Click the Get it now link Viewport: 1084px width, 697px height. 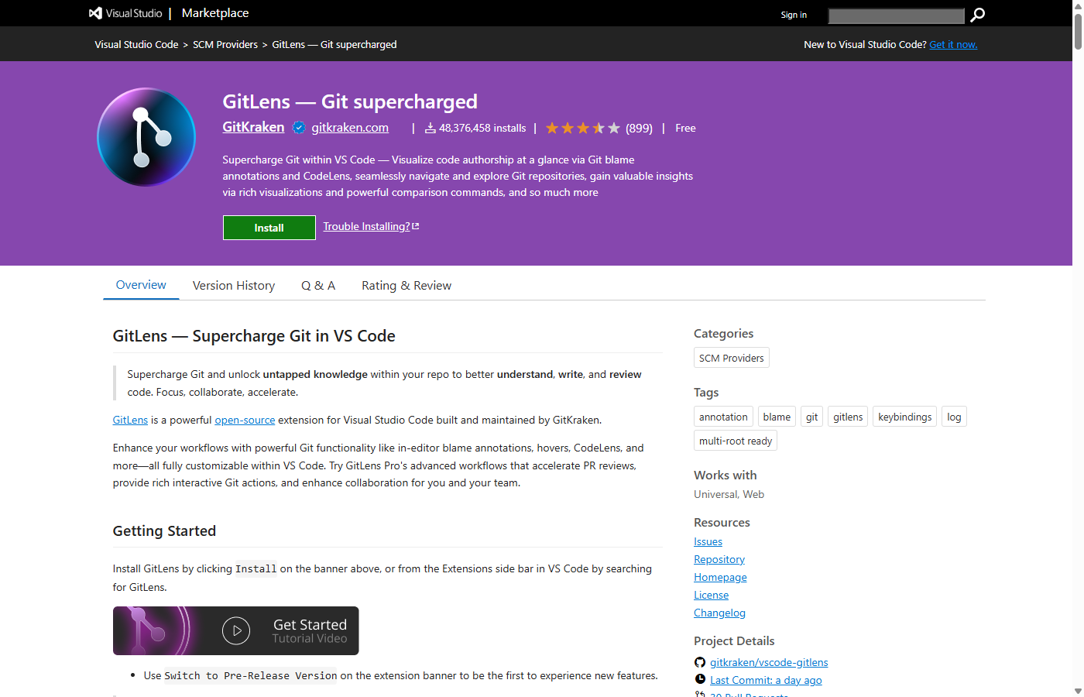pos(953,44)
